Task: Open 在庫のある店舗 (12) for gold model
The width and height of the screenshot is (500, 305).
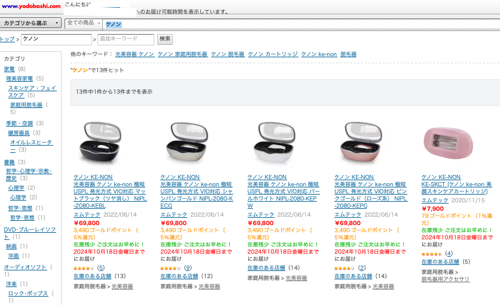Action: pyautogui.click(x=179, y=276)
